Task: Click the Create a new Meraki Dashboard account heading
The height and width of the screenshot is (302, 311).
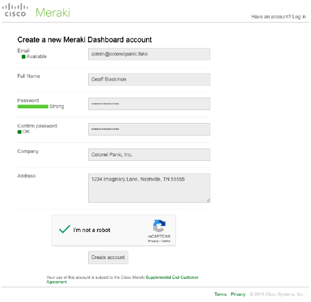Action: (x=84, y=40)
